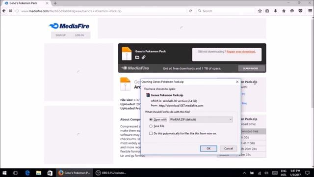Click the MediaFire logo

[x=69, y=26]
